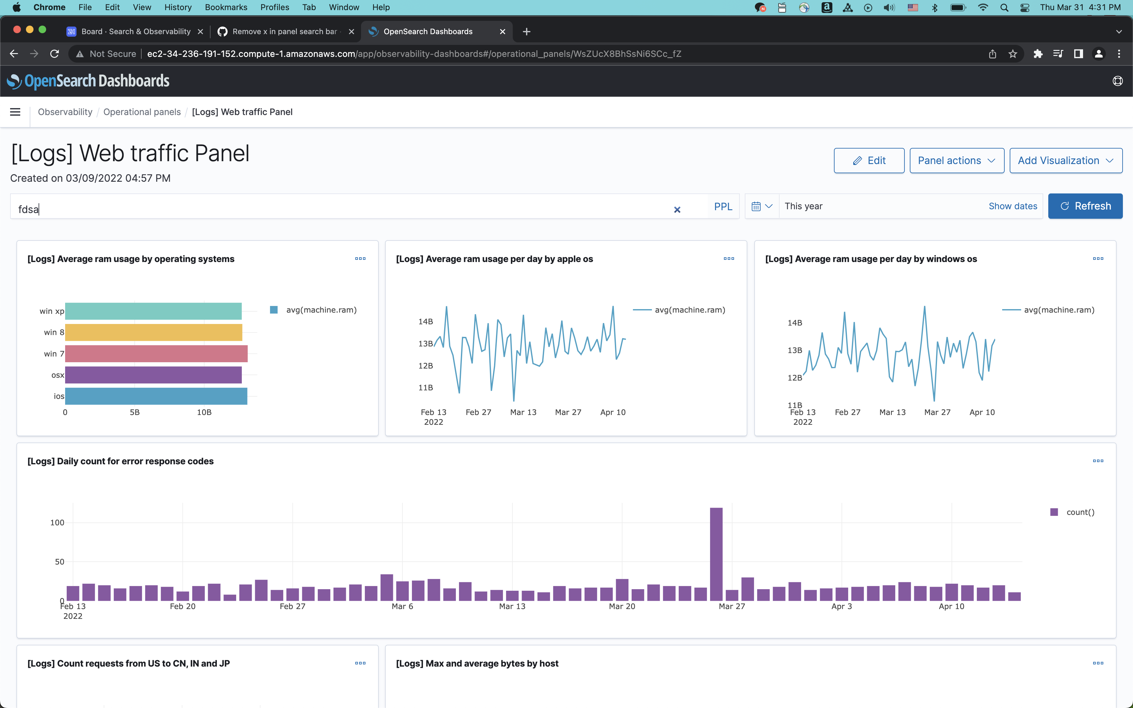1133x708 pixels.
Task: Expand the Panel actions dropdown
Action: click(957, 161)
